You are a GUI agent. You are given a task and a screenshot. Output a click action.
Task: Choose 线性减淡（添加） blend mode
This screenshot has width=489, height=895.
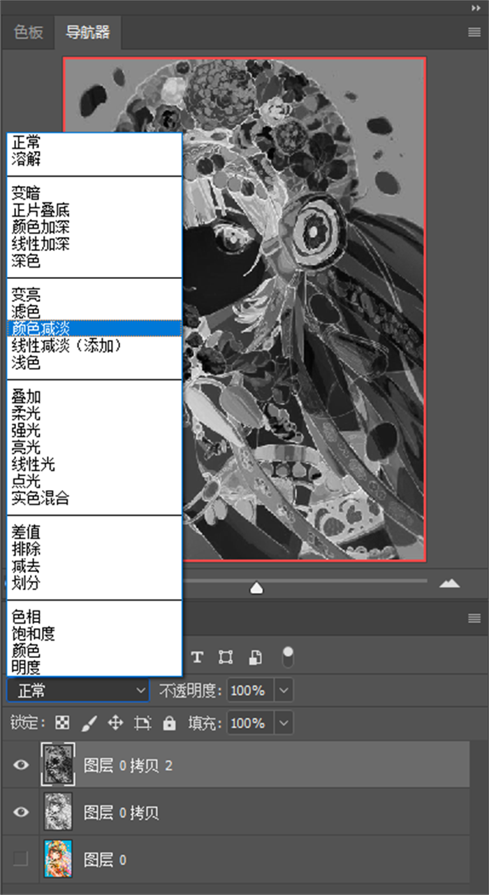pyautogui.click(x=94, y=345)
